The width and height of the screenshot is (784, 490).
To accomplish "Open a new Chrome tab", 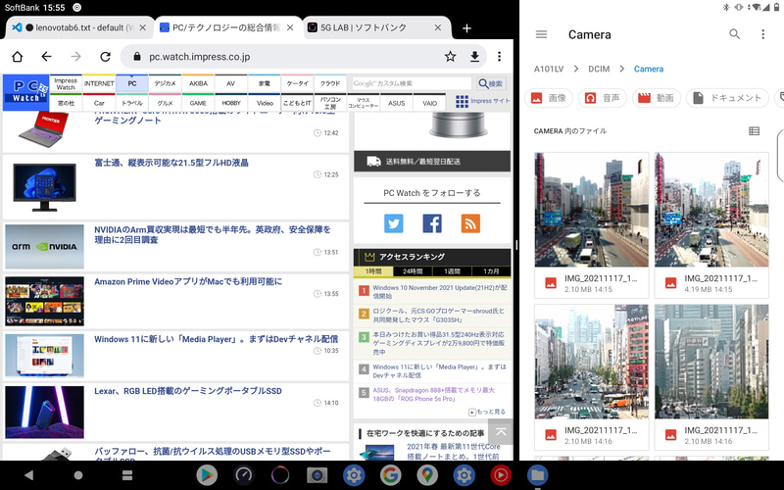I will (466, 28).
